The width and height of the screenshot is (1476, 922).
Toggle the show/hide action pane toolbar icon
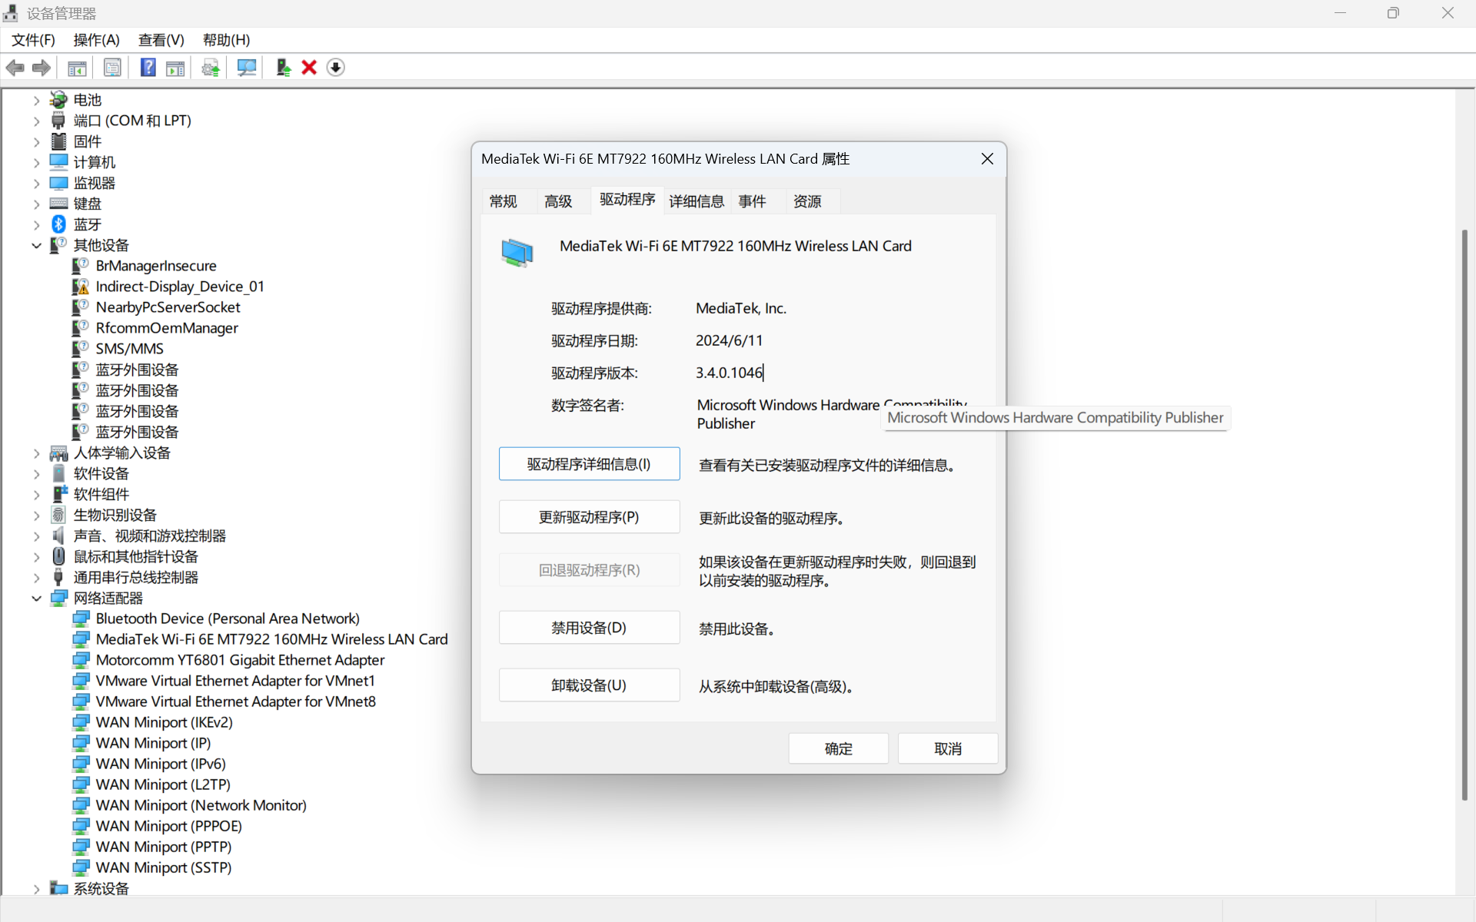point(175,68)
